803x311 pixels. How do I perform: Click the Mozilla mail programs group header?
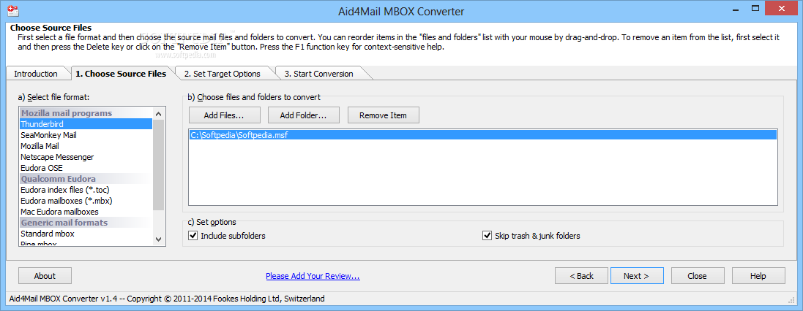pyautogui.click(x=86, y=113)
